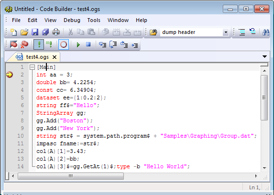
Task: Click line number 10 in the gutter
Action: (21, 136)
